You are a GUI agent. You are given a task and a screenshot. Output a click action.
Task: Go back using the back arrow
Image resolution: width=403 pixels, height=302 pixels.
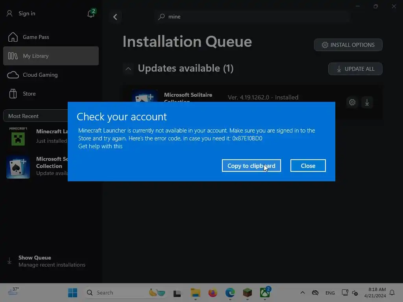click(x=115, y=17)
